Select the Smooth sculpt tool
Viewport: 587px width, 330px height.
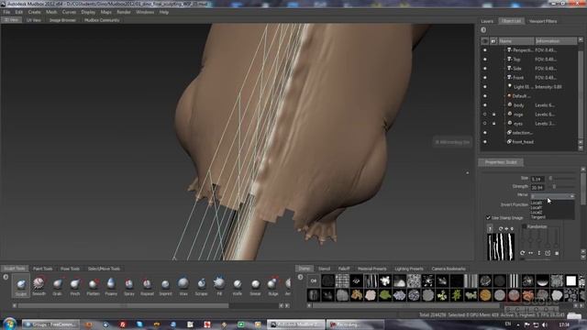click(x=39, y=286)
